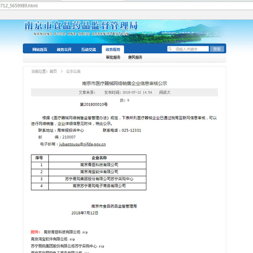Select the 政务服务 tab

113,49
